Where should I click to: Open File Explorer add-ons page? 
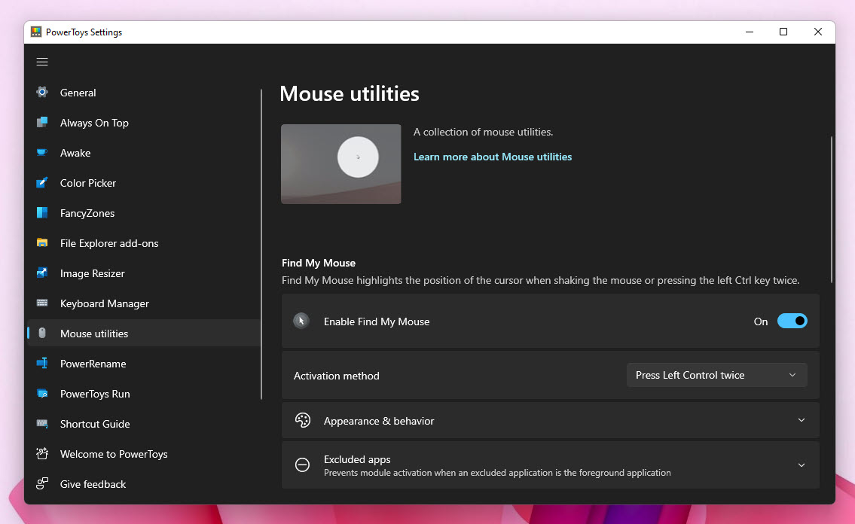(x=144, y=243)
